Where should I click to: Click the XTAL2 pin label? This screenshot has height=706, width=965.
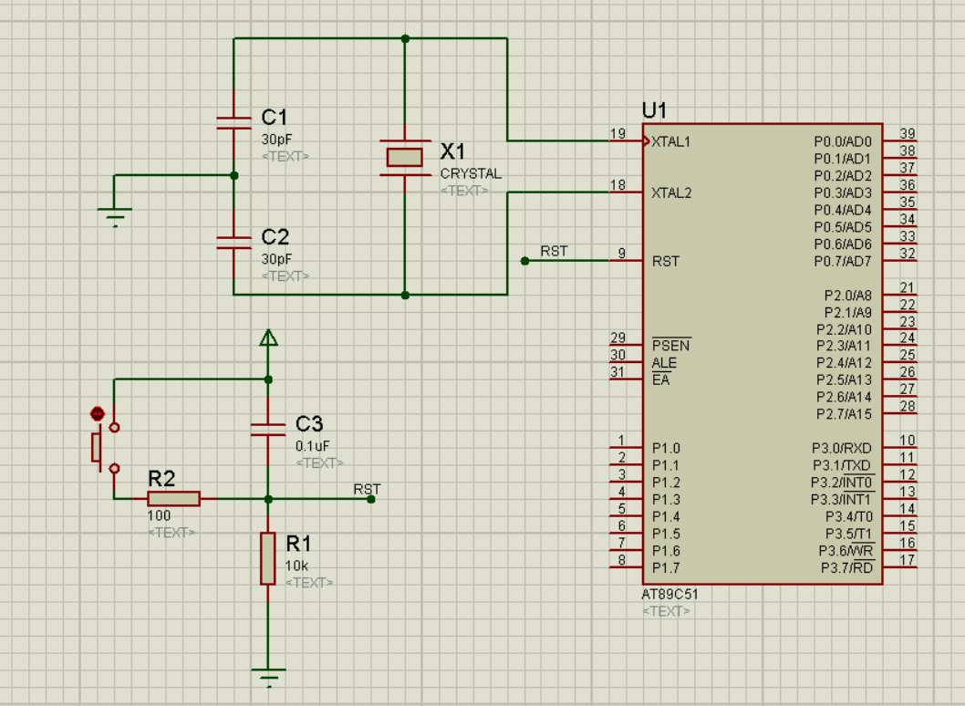pos(671,192)
